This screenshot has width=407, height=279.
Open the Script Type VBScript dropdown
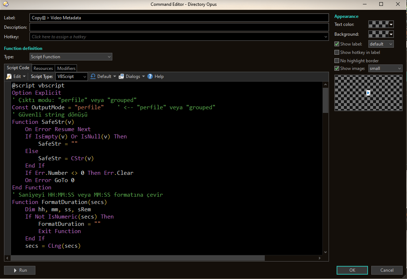71,76
